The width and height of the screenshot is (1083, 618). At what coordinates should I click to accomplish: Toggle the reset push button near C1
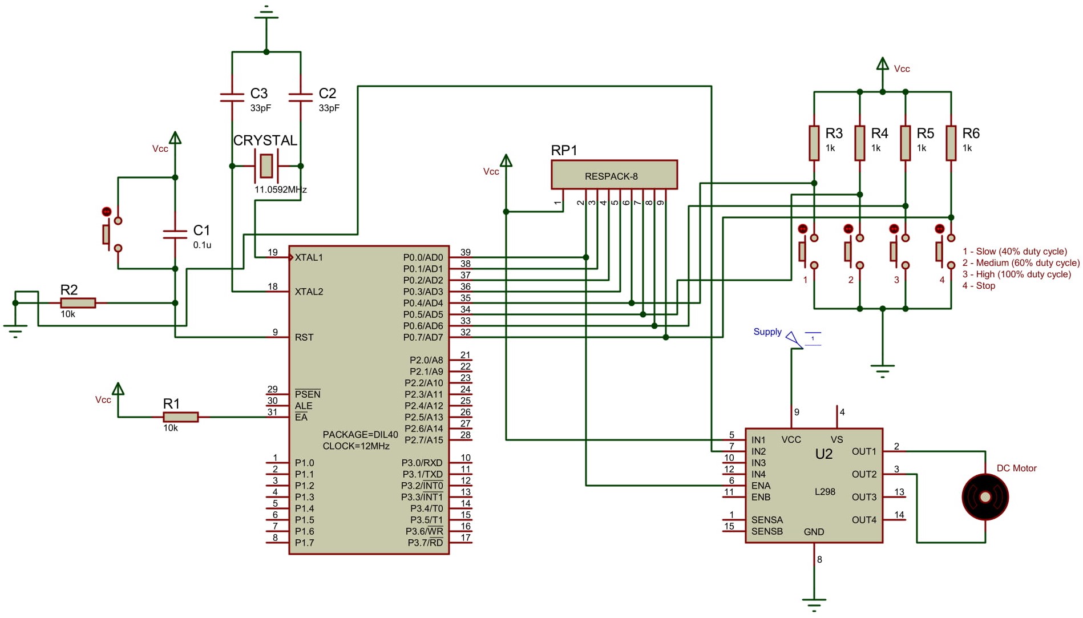coord(107,233)
